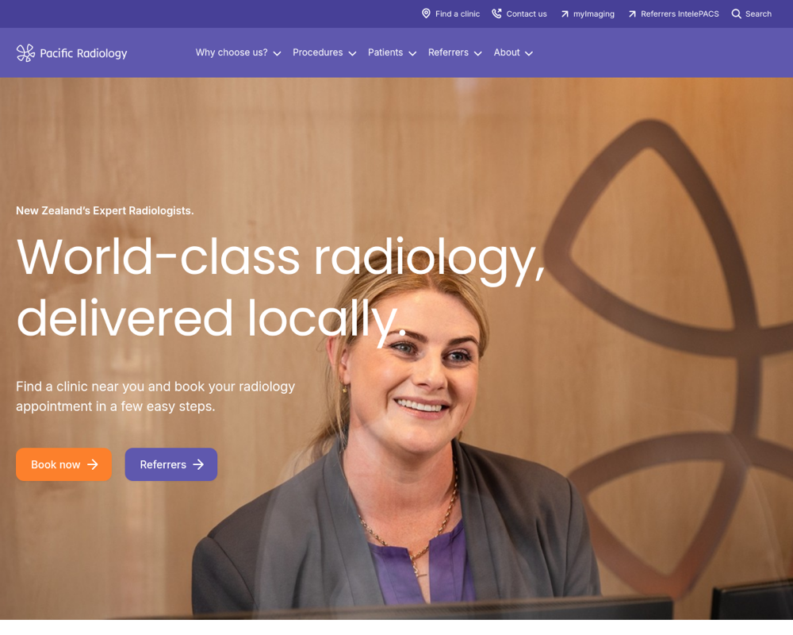Click the arrow icon in Book now button
This screenshot has width=793, height=635.
[x=93, y=464]
